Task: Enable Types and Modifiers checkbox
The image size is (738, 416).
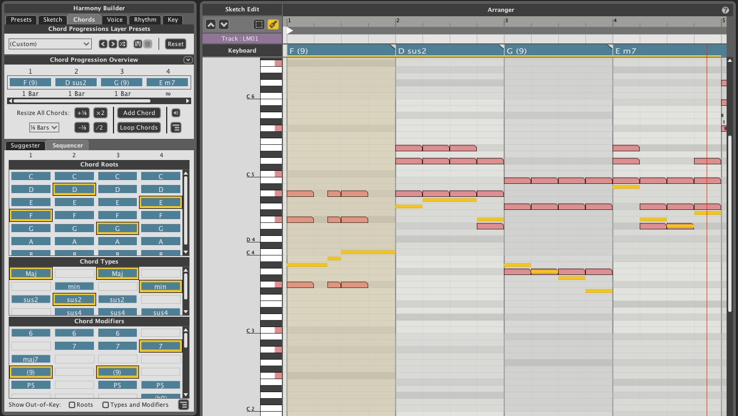Action: point(106,405)
